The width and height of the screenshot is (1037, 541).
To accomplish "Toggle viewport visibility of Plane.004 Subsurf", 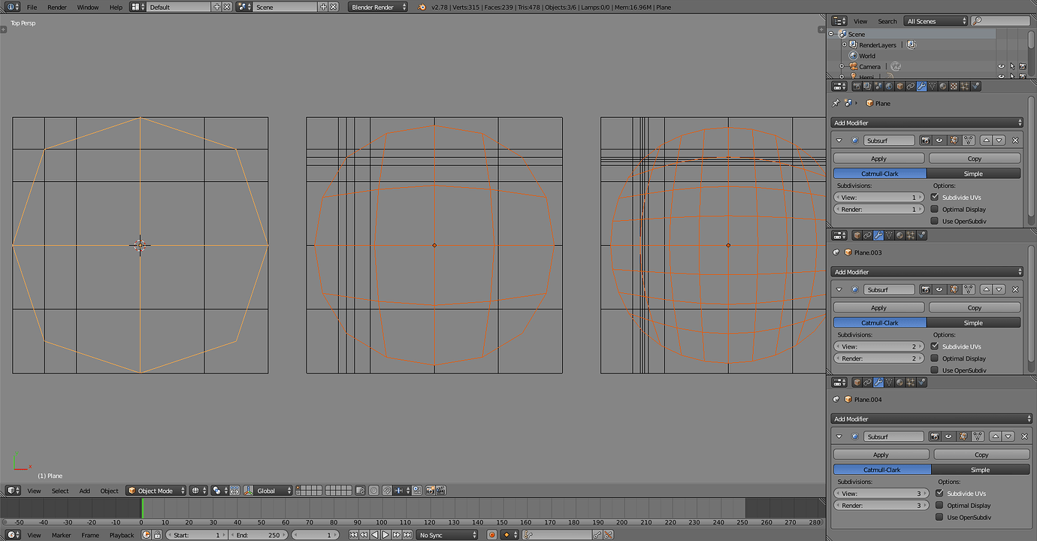I will (x=949, y=437).
